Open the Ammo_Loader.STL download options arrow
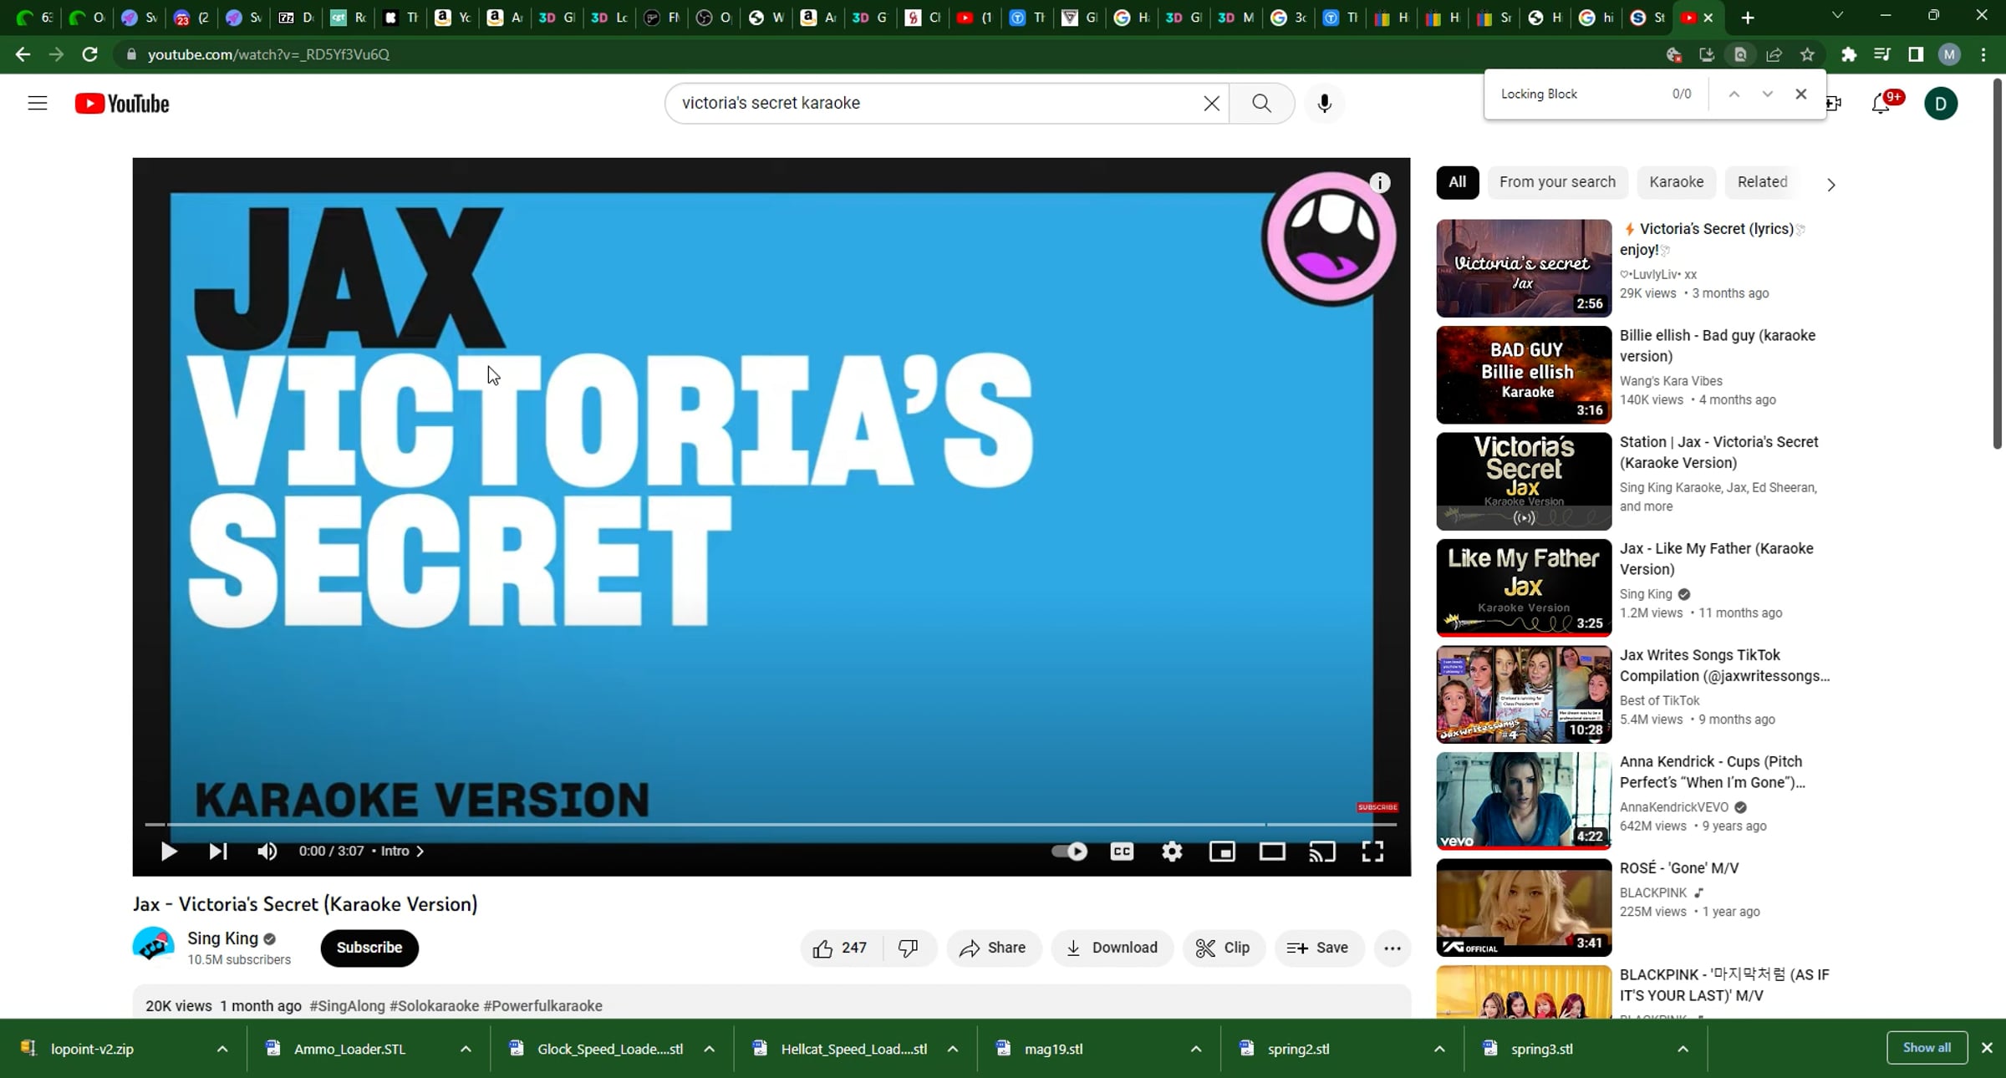The image size is (2006, 1078). pos(466,1049)
